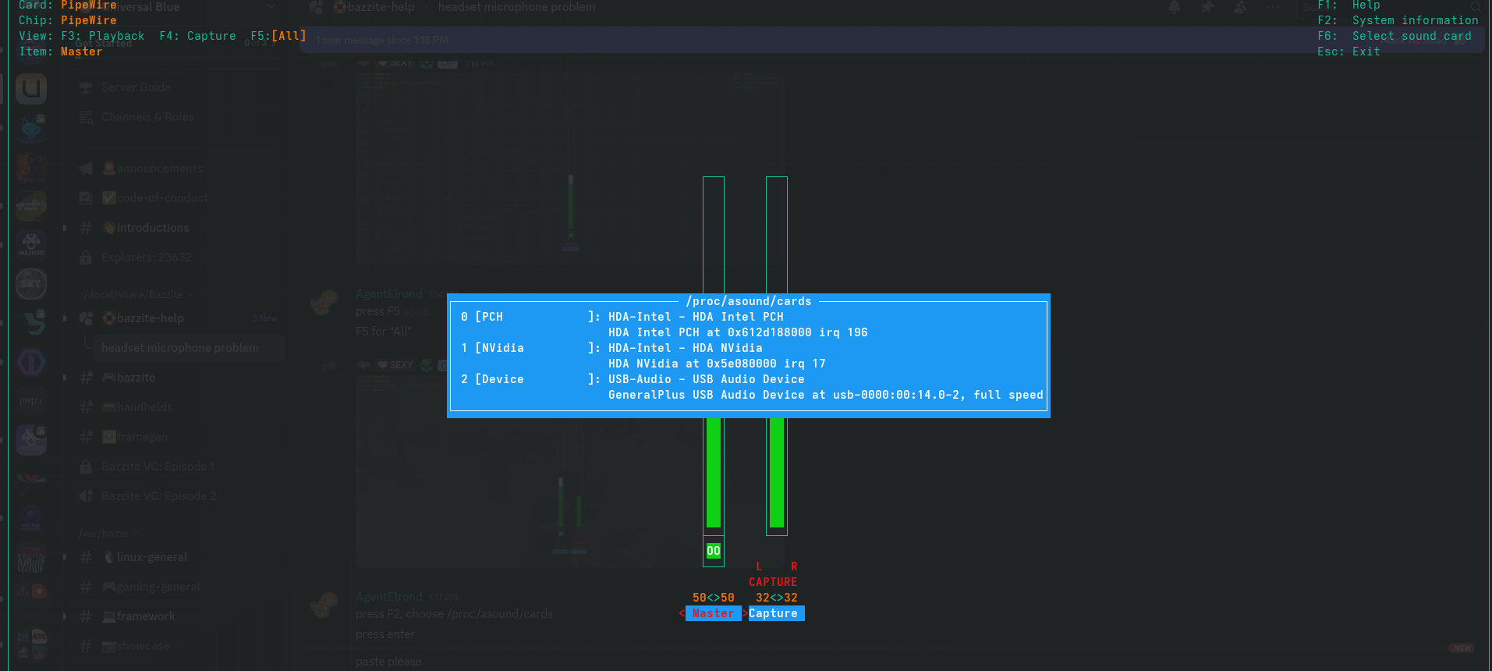
Task: Open the three-dot more menu in Discord header
Action: tap(1273, 7)
